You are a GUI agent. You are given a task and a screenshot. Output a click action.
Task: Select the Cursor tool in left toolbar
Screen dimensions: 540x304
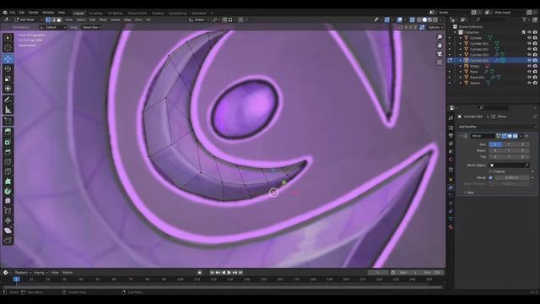[8, 47]
